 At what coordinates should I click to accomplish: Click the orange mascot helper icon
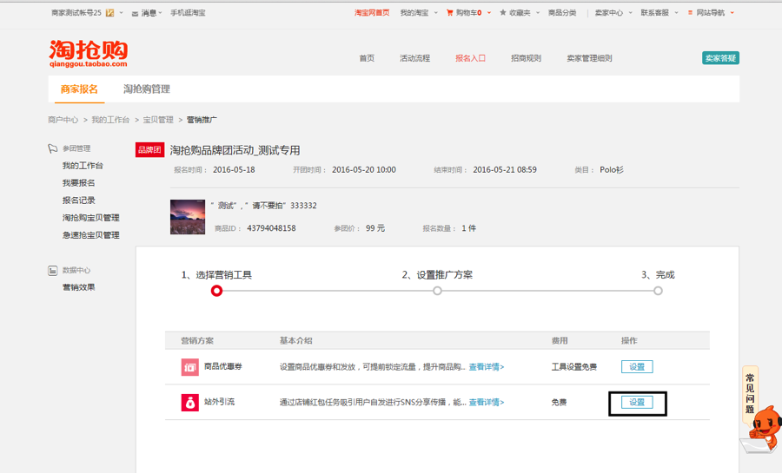pos(765,427)
